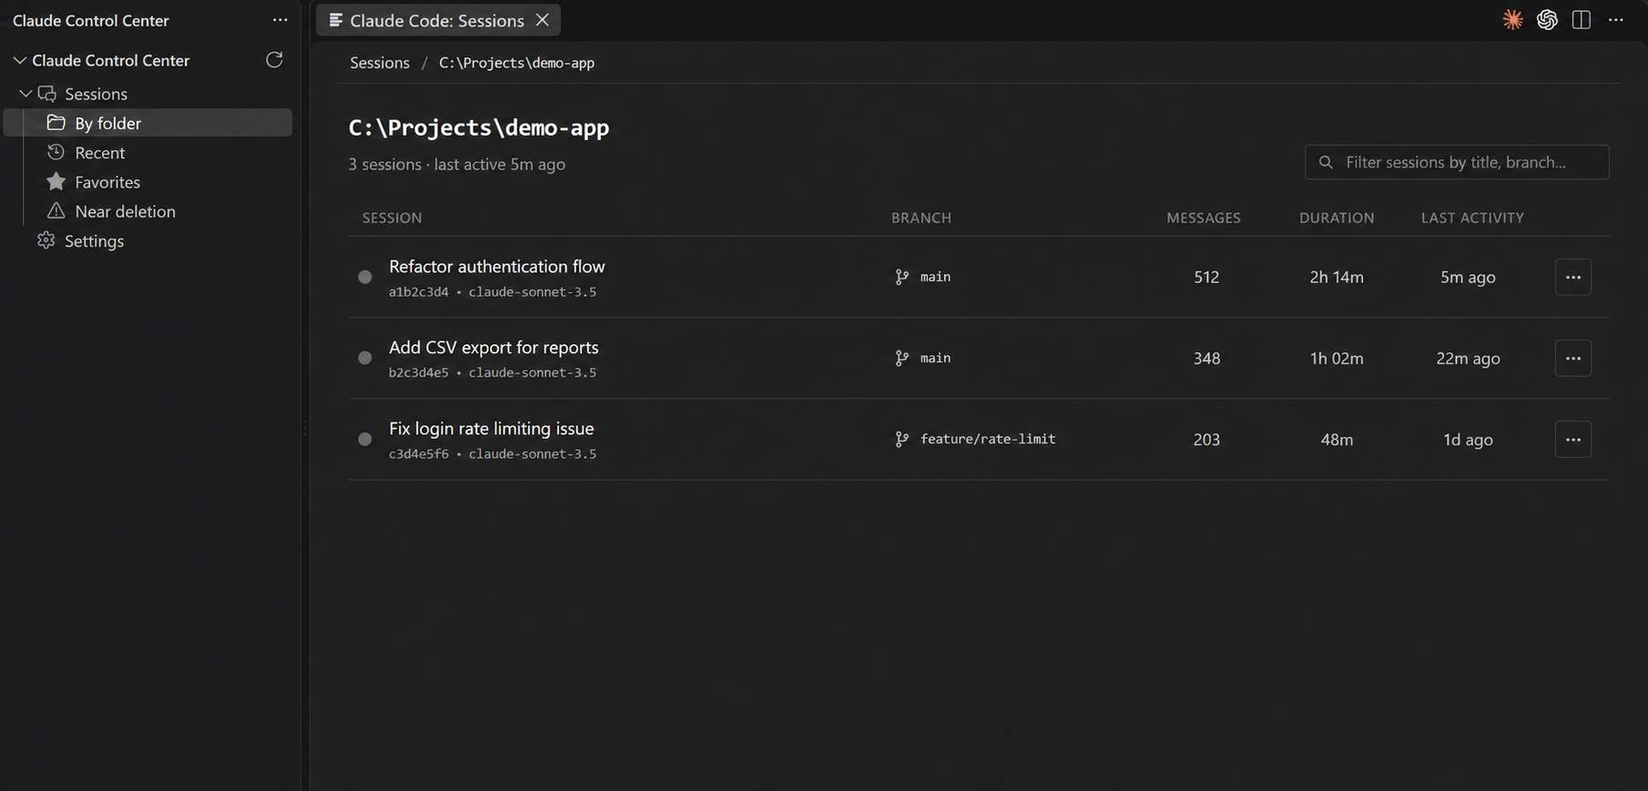Viewport: 1648px width, 791px height.
Task: Click the orange Claude spark icon
Action: [x=1512, y=20]
